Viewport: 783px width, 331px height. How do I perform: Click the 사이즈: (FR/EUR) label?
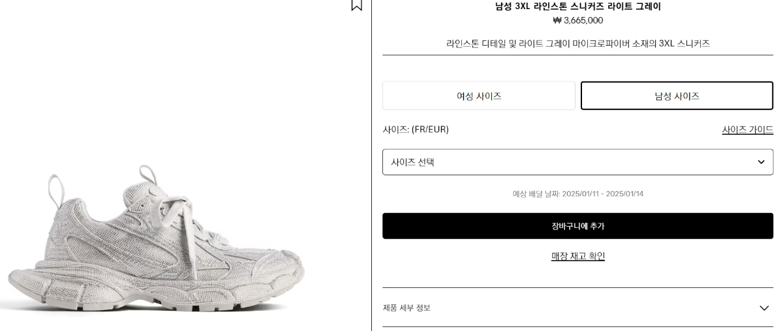416,130
